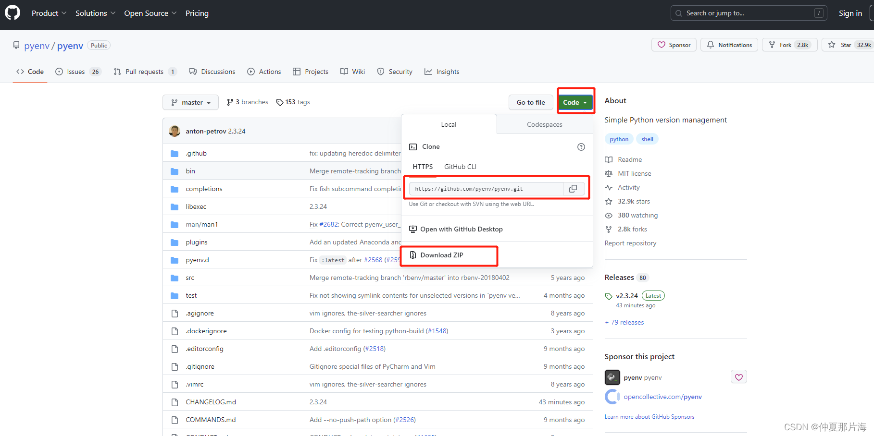
Task: Select the Local tab in the popup
Action: point(449,124)
